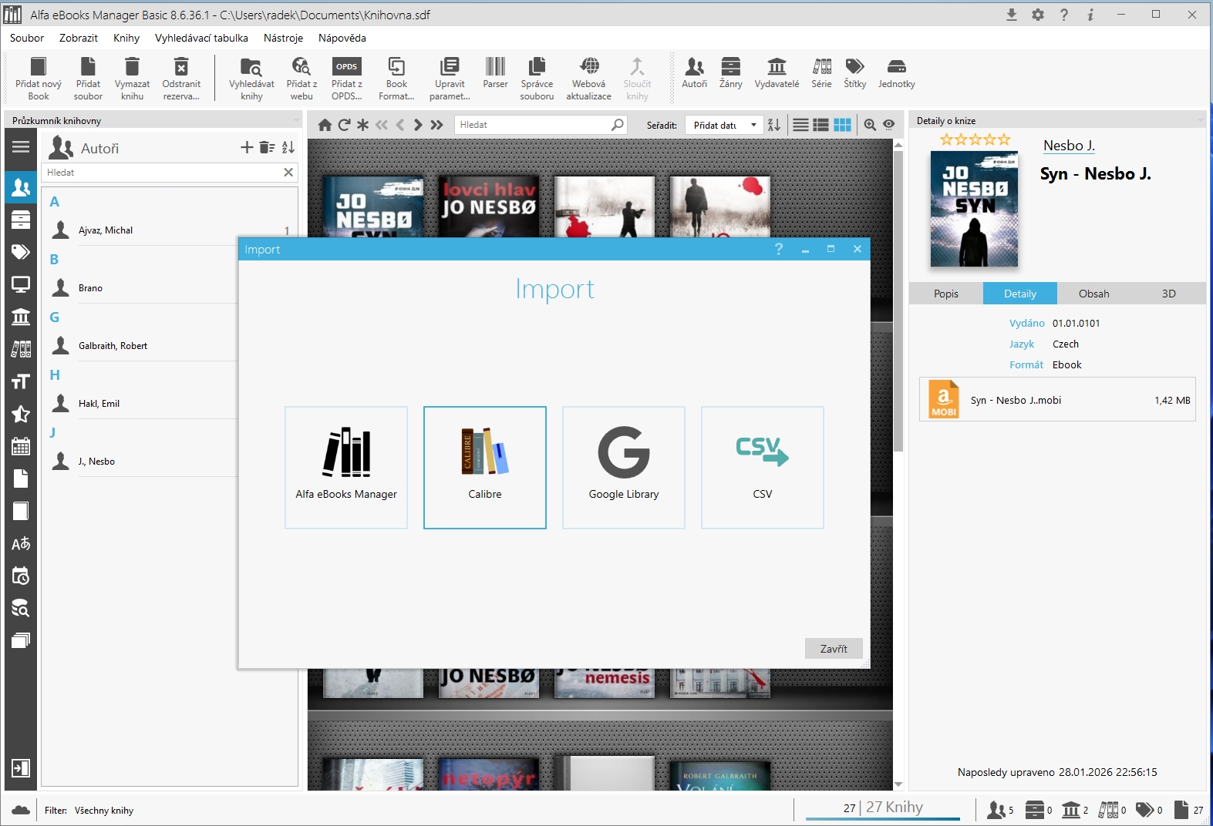Toggle the eye preview icon in book toolbar

[x=889, y=125]
